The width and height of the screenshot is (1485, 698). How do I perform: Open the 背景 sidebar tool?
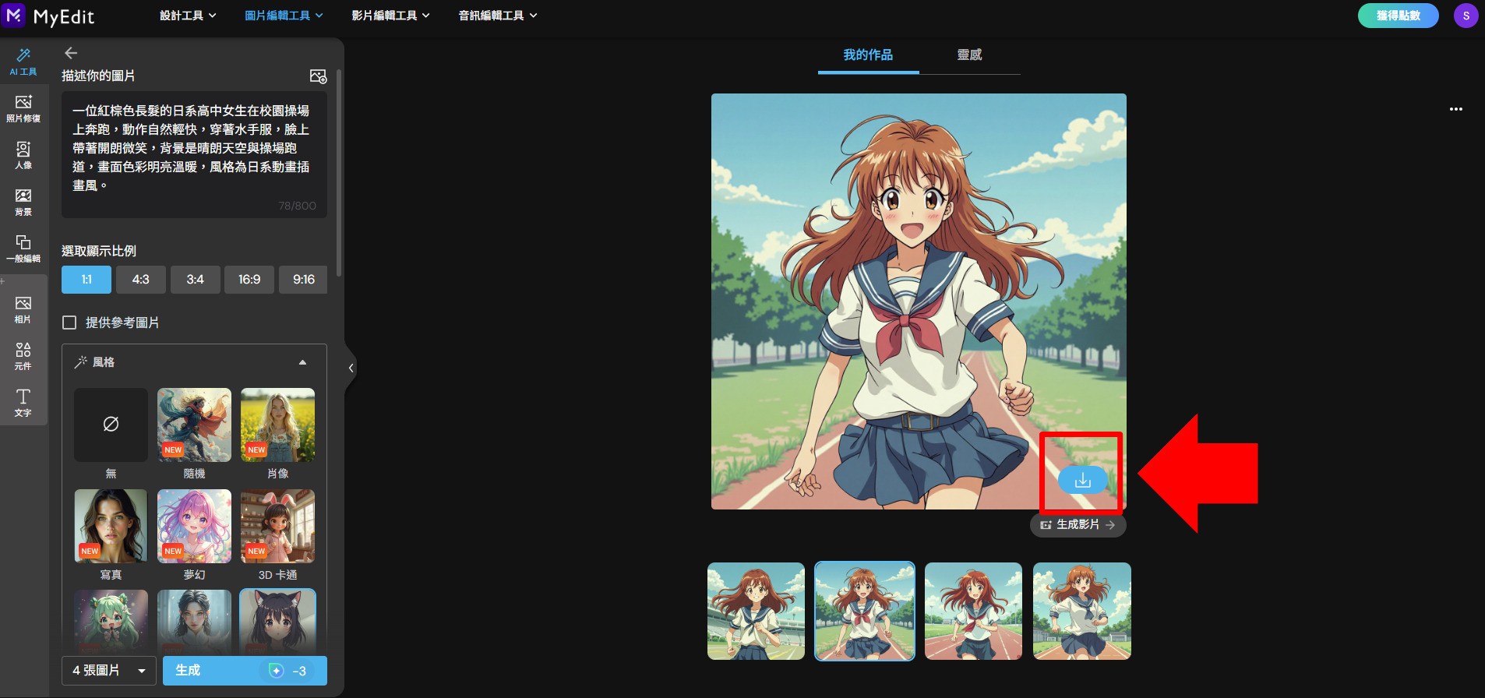click(x=23, y=202)
